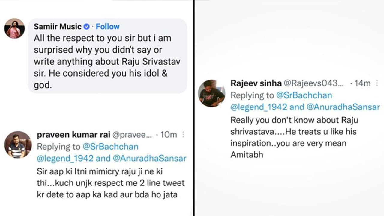Open more options on Rajeev sinha's tweet
Image resolution: width=384 pixels, height=216 pixels.
tap(377, 83)
